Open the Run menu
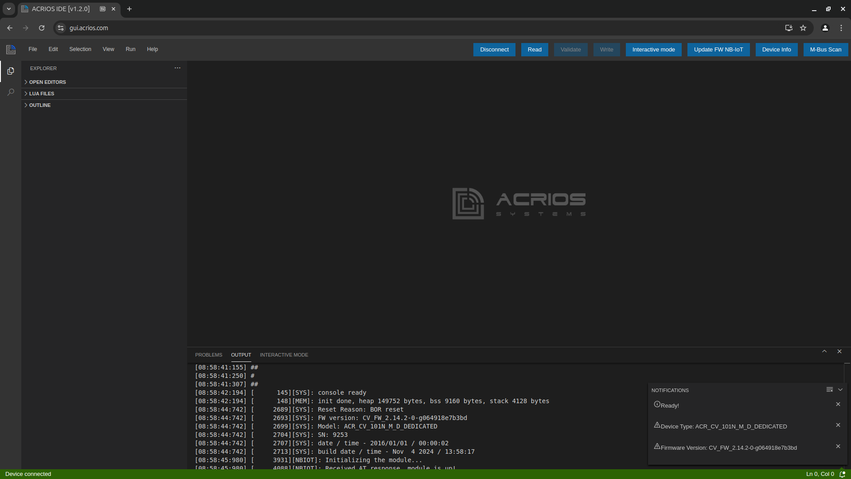The image size is (851, 479). click(x=130, y=49)
